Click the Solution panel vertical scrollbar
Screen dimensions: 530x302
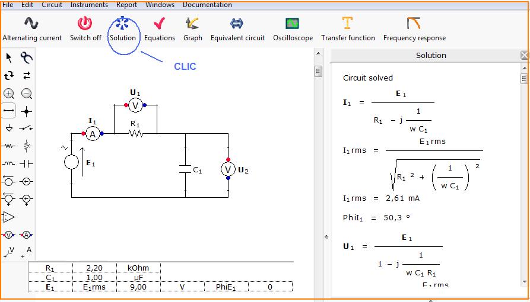tap(524, 178)
